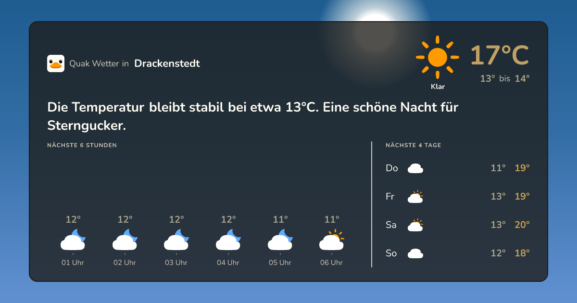The width and height of the screenshot is (577, 303).
Task: Click the 'NÄCHSTE 6 STUNDEN' heading
Action: (82, 145)
